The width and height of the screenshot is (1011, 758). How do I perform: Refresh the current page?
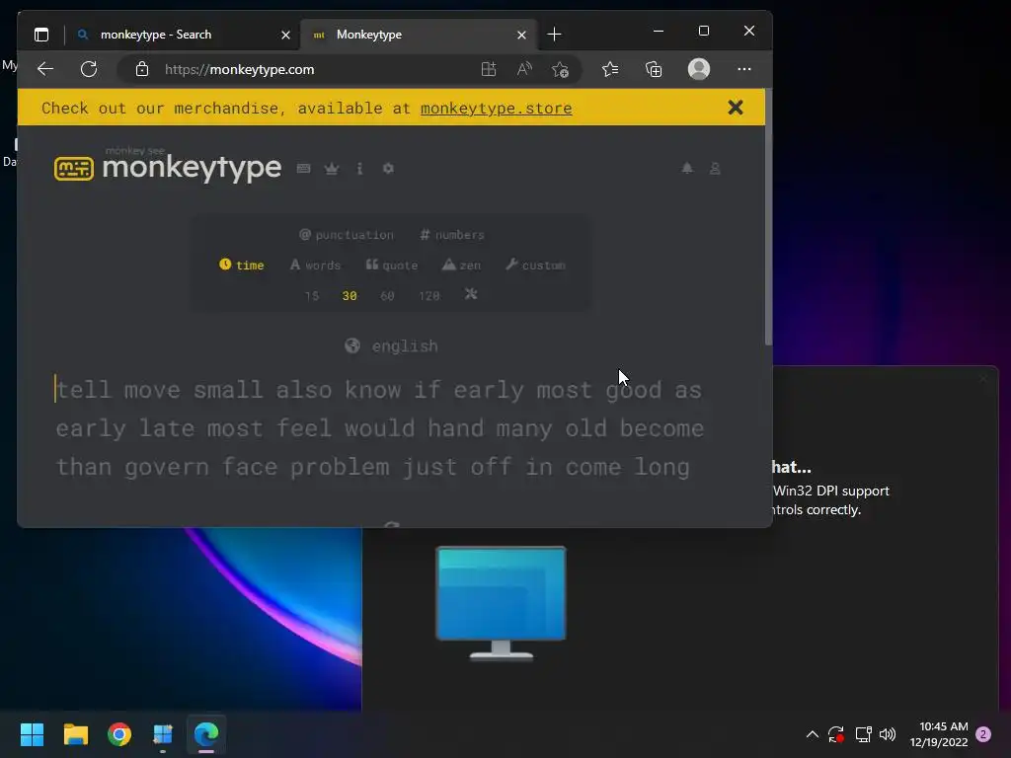pyautogui.click(x=89, y=69)
